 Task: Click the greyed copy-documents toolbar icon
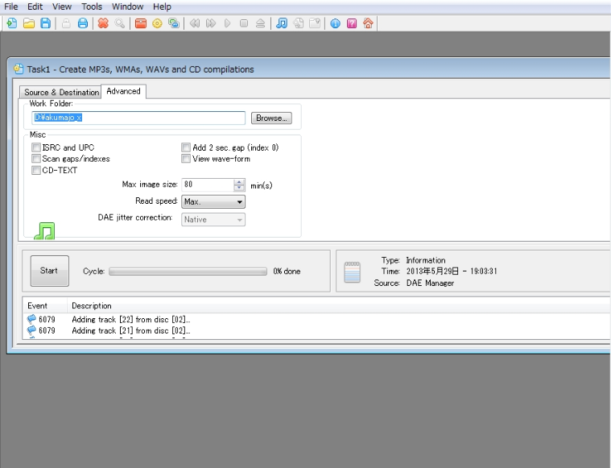tap(299, 23)
